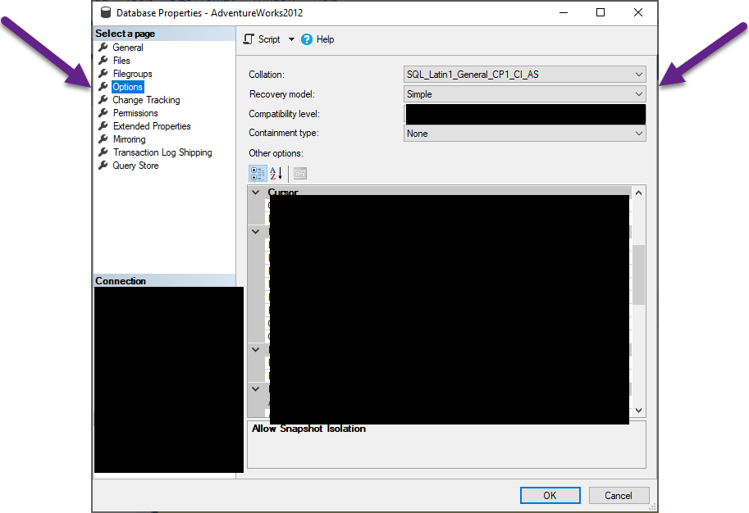This screenshot has width=749, height=513.
Task: Click the Property Pages icon above the options grid
Action: point(300,173)
